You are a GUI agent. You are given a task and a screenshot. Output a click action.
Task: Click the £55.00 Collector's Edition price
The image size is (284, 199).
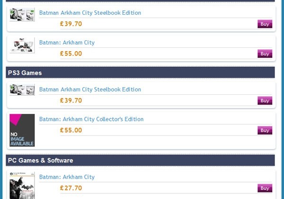click(71, 130)
